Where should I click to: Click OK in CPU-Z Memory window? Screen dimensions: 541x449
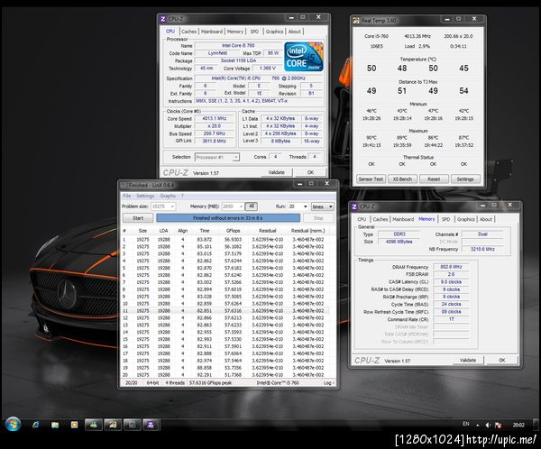501,360
